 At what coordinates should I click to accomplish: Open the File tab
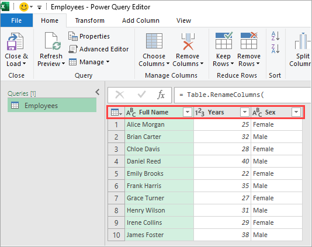(16, 20)
